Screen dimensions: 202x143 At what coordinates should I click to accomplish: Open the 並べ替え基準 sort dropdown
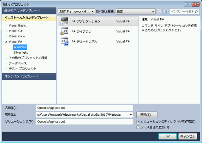click(135, 12)
